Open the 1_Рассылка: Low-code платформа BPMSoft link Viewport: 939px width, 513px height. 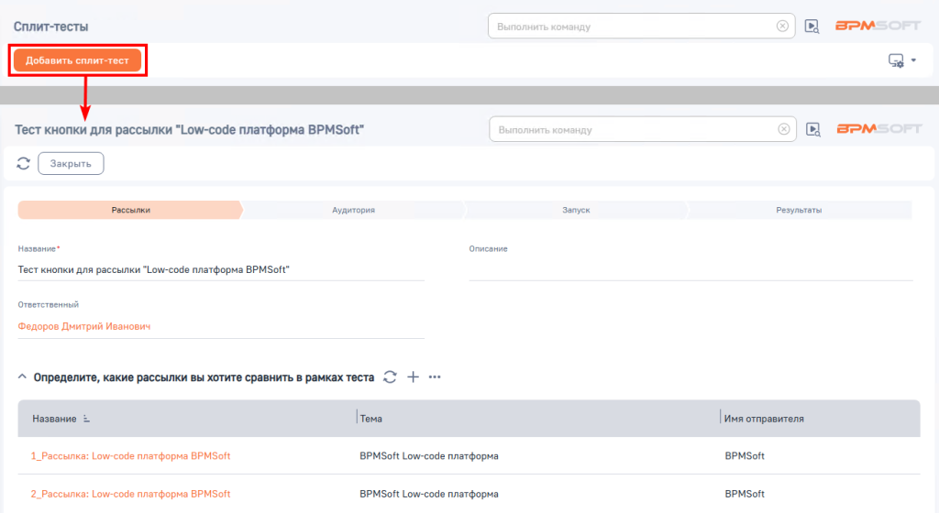point(130,455)
